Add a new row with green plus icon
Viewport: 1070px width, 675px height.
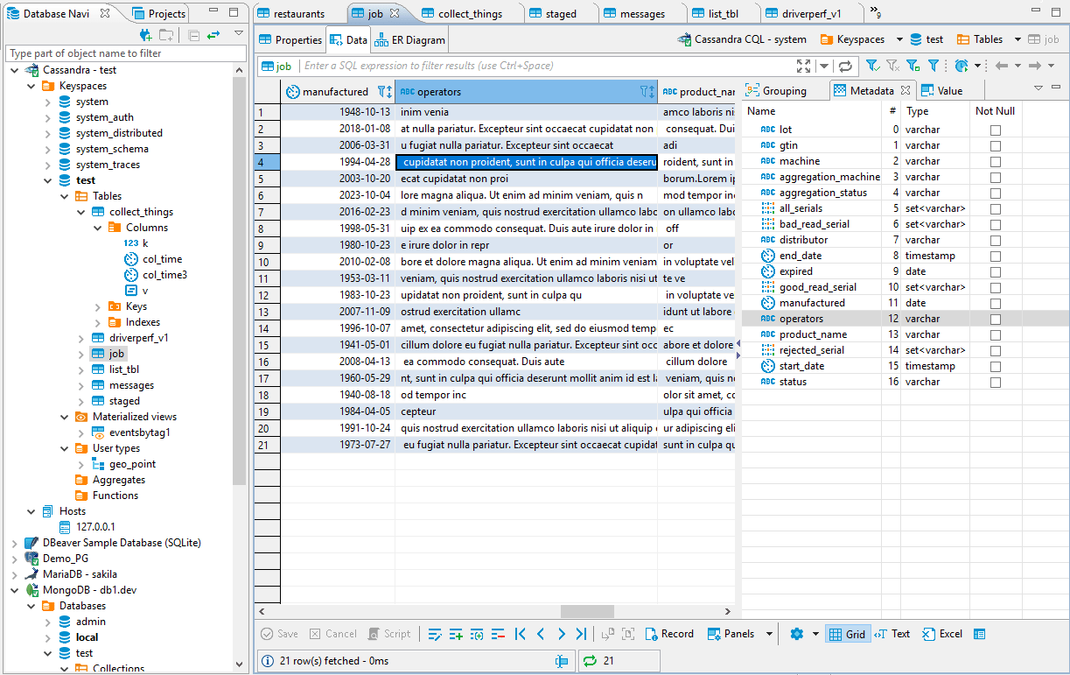point(456,634)
